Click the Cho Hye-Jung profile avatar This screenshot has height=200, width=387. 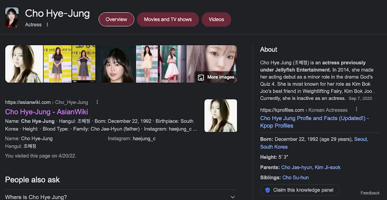(x=12, y=17)
